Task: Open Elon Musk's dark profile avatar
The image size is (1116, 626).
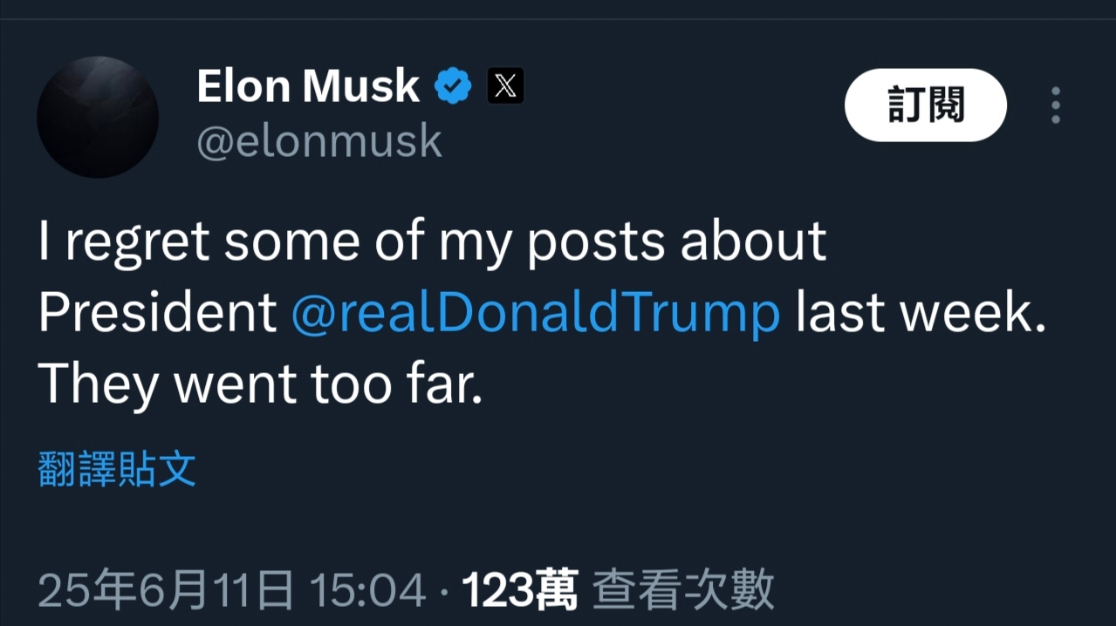Action: [98, 117]
